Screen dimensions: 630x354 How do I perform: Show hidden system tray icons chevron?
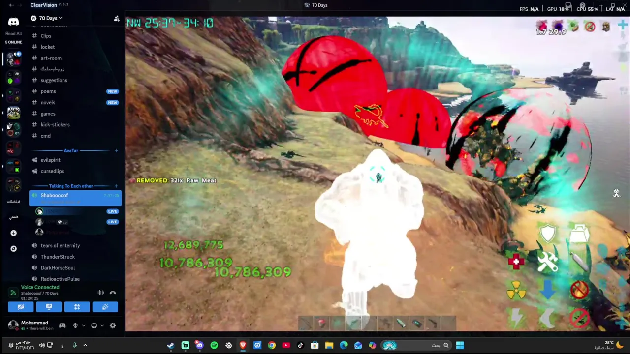coord(85,345)
